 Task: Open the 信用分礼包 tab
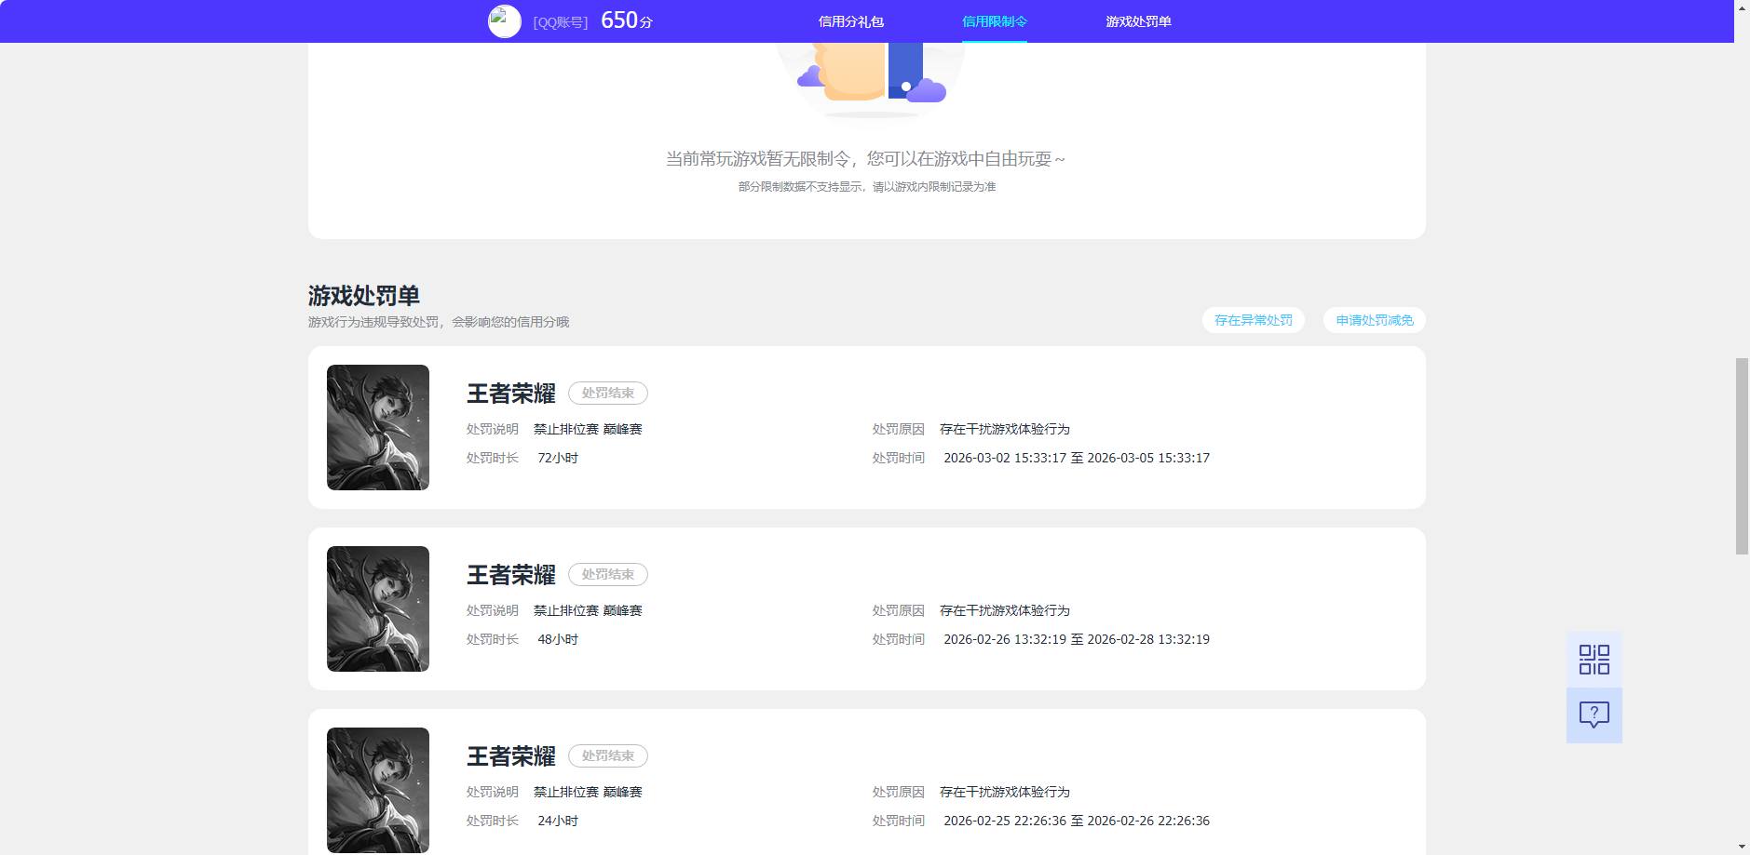[x=850, y=21]
